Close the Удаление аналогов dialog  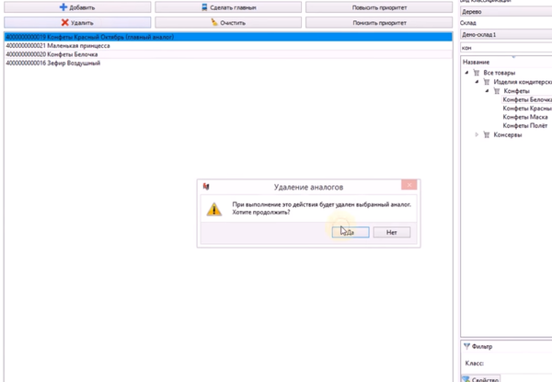(409, 185)
